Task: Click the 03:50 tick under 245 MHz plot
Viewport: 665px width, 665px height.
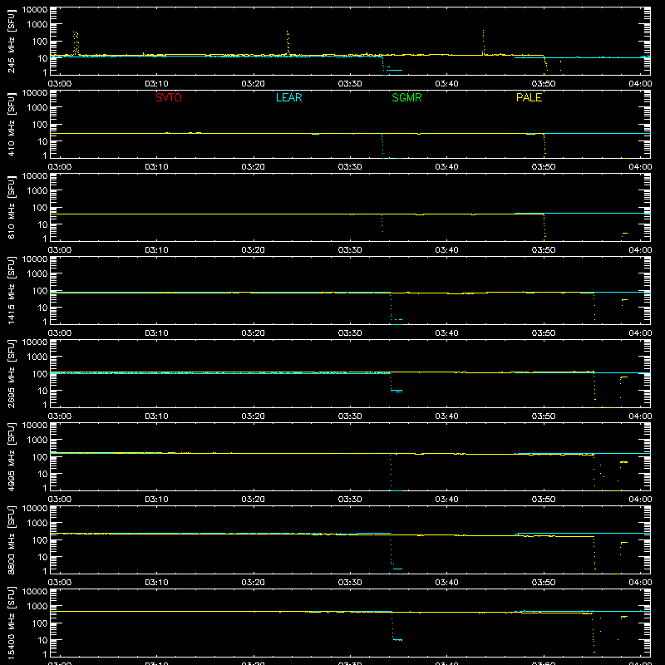Action: (544, 84)
